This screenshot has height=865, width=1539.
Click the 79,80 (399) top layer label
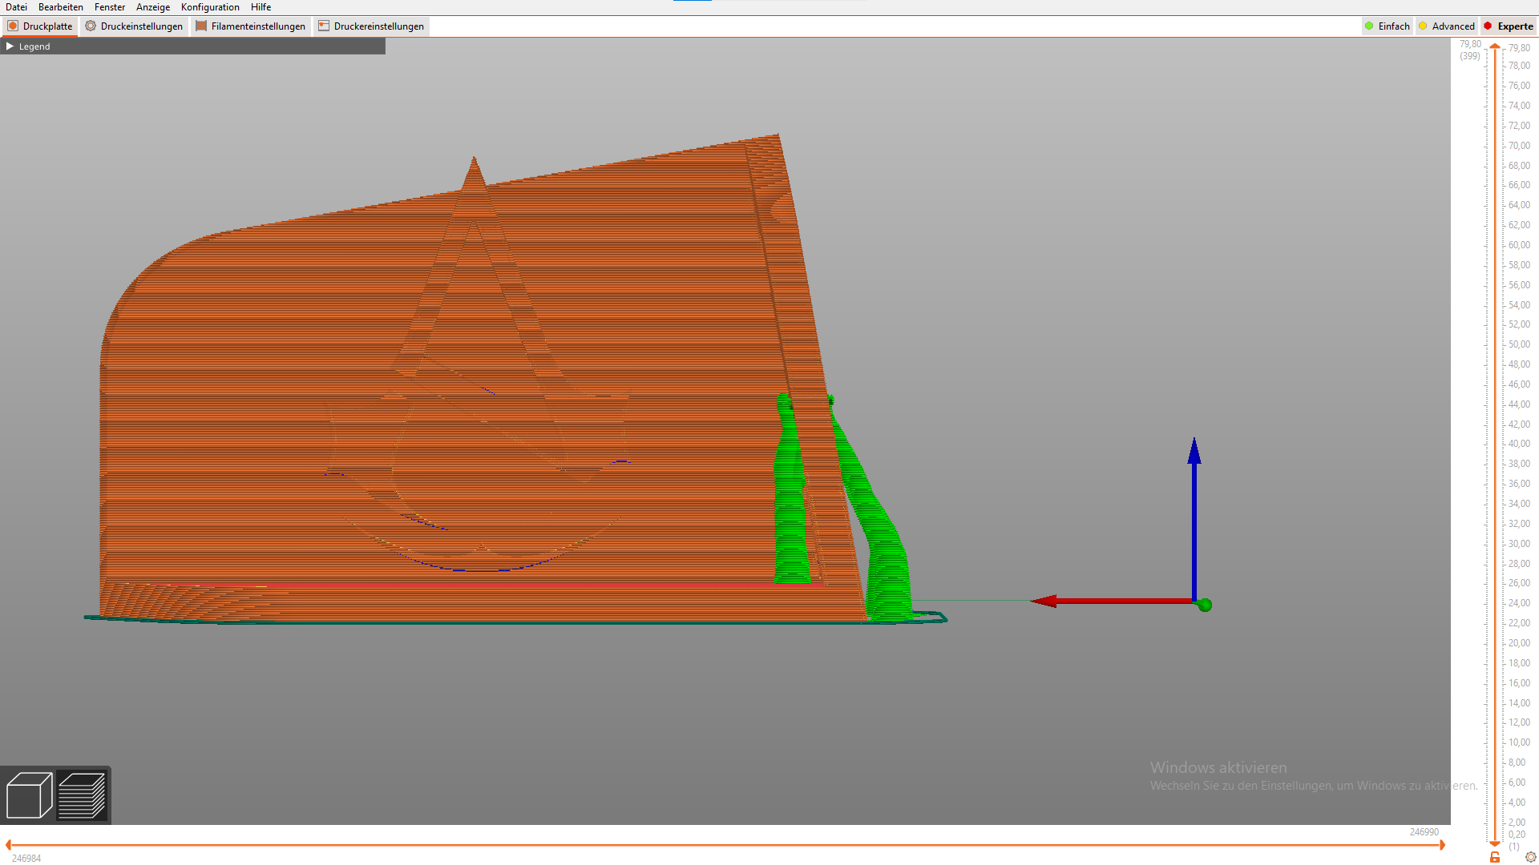point(1470,50)
